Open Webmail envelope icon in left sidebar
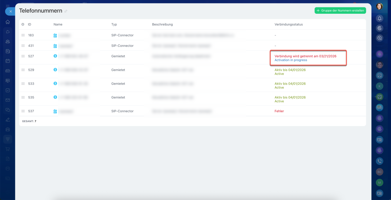The width and height of the screenshot is (391, 200). (8, 100)
